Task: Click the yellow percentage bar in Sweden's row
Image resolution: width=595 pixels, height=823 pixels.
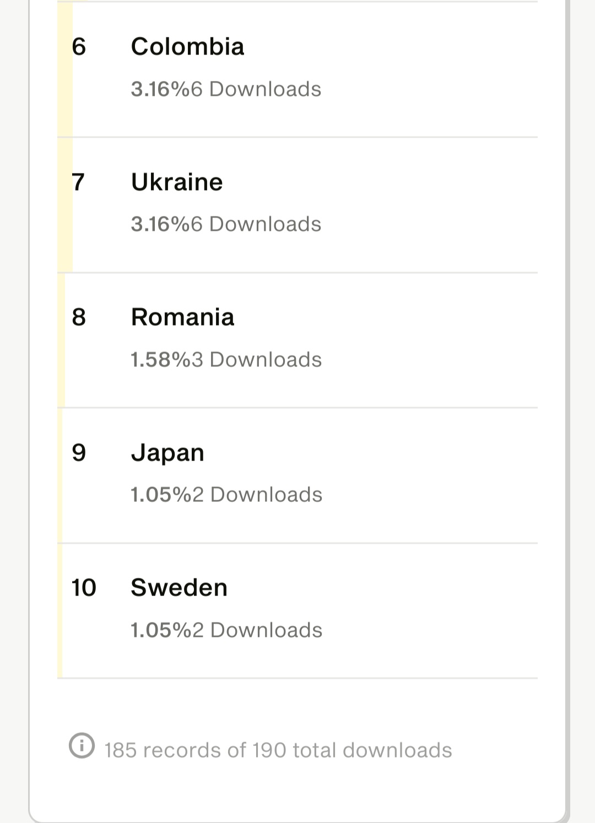Action: [60, 611]
